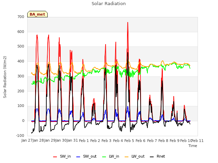This screenshot has height=163, width=218.
Task: Click the blue SW_out peak on Feb 5
Action: pos(128,106)
